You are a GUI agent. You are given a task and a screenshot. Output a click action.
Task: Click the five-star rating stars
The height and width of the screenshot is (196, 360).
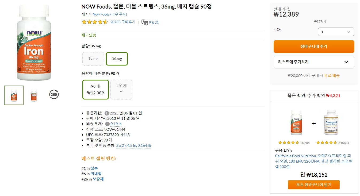[94, 22]
